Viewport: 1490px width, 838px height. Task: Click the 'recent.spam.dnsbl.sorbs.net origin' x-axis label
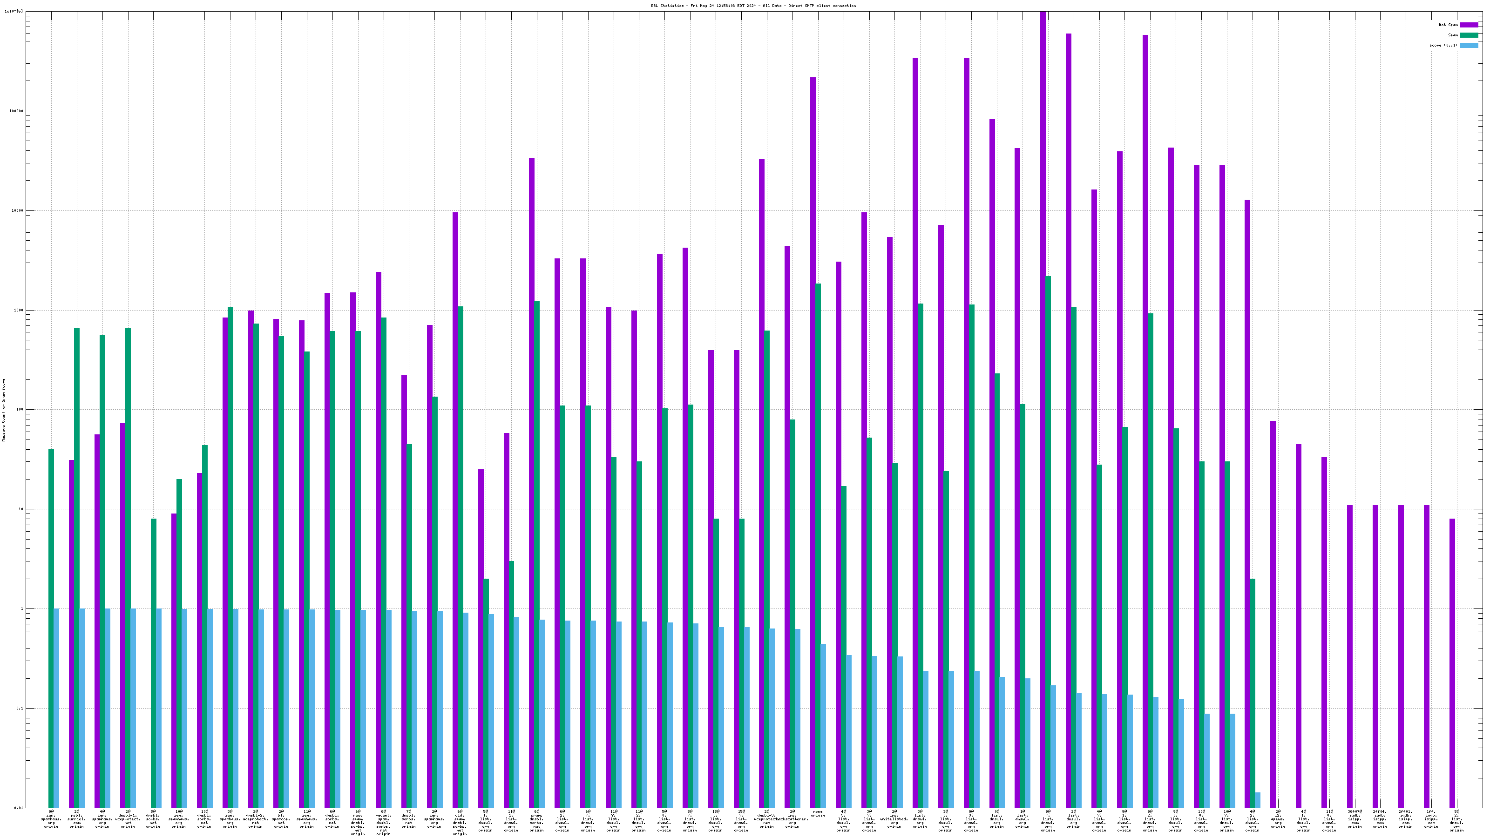[x=383, y=823]
